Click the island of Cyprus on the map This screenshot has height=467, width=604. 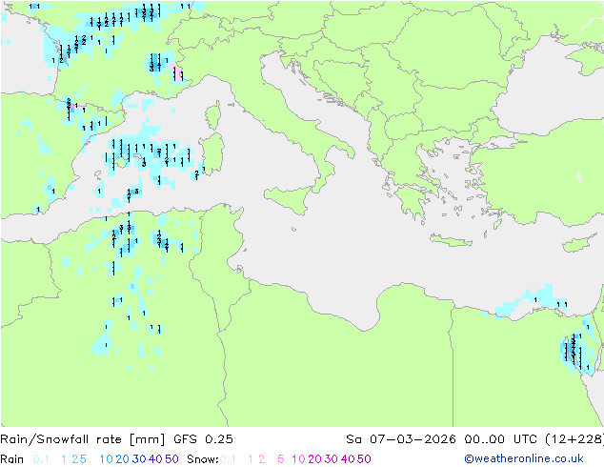pyautogui.click(x=582, y=243)
